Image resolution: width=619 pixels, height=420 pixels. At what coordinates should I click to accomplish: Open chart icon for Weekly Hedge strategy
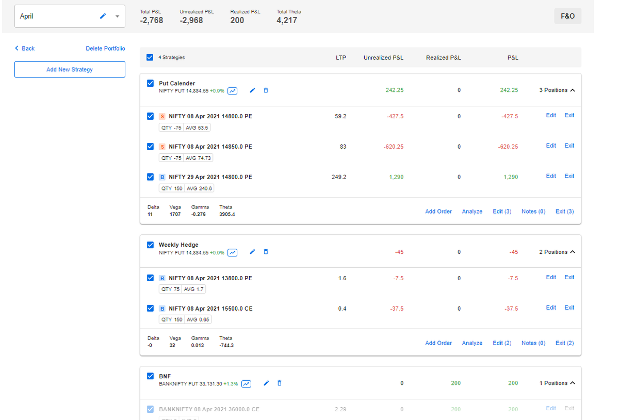233,252
